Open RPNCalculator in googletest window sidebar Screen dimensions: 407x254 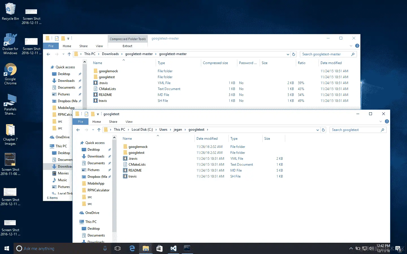96,190
